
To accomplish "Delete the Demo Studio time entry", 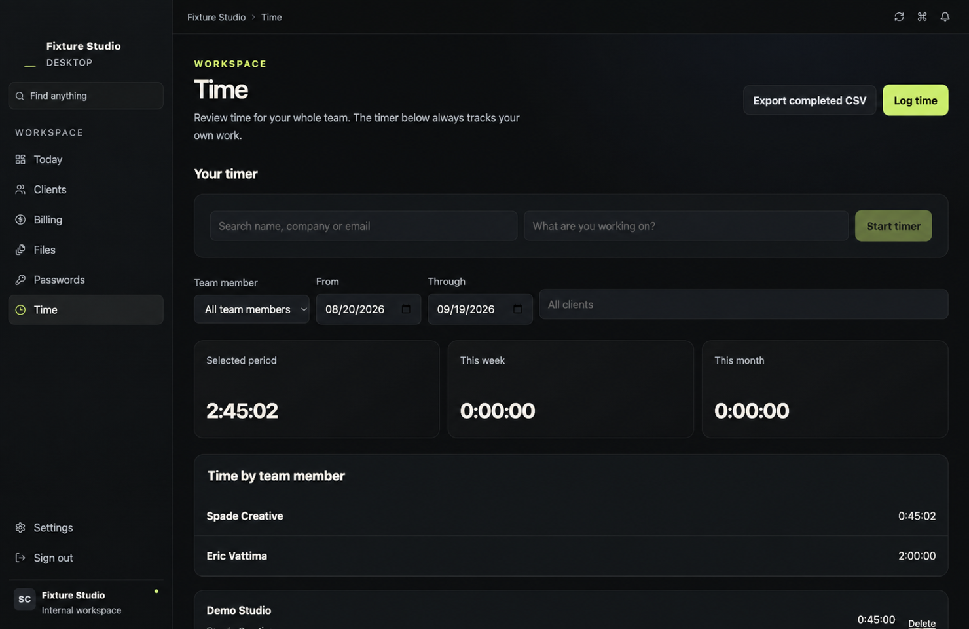I will coord(922,623).
